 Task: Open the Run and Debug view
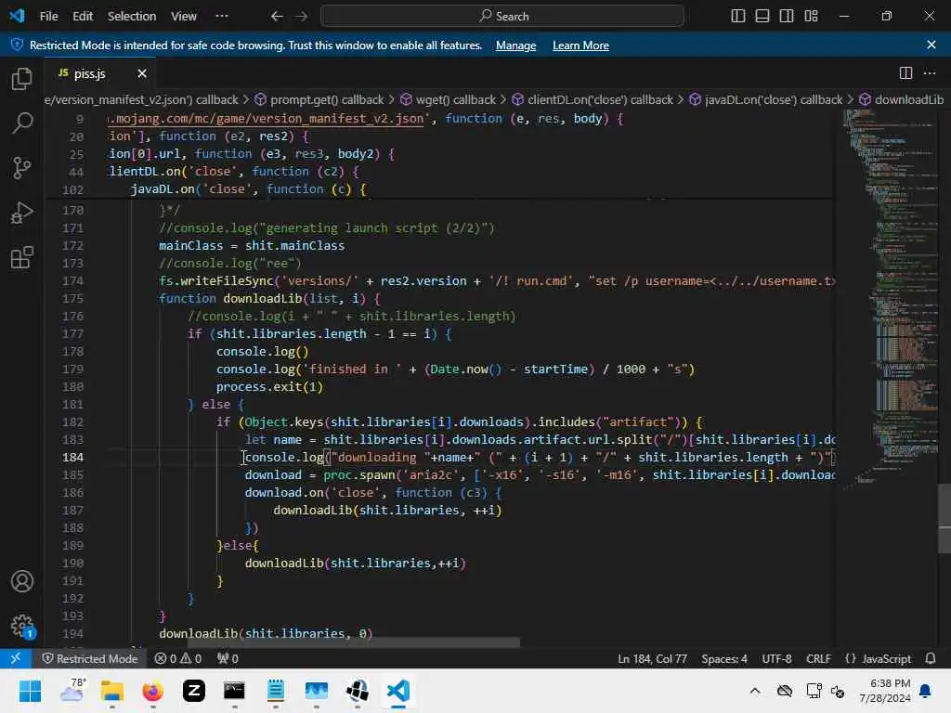pos(22,213)
